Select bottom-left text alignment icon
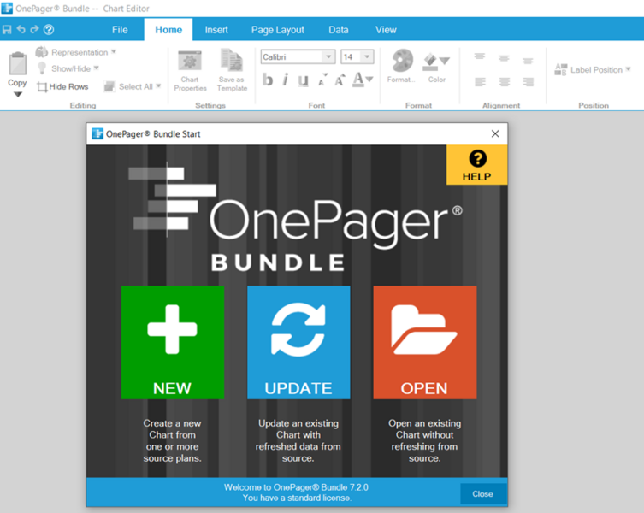This screenshot has height=513, width=644. (x=480, y=82)
